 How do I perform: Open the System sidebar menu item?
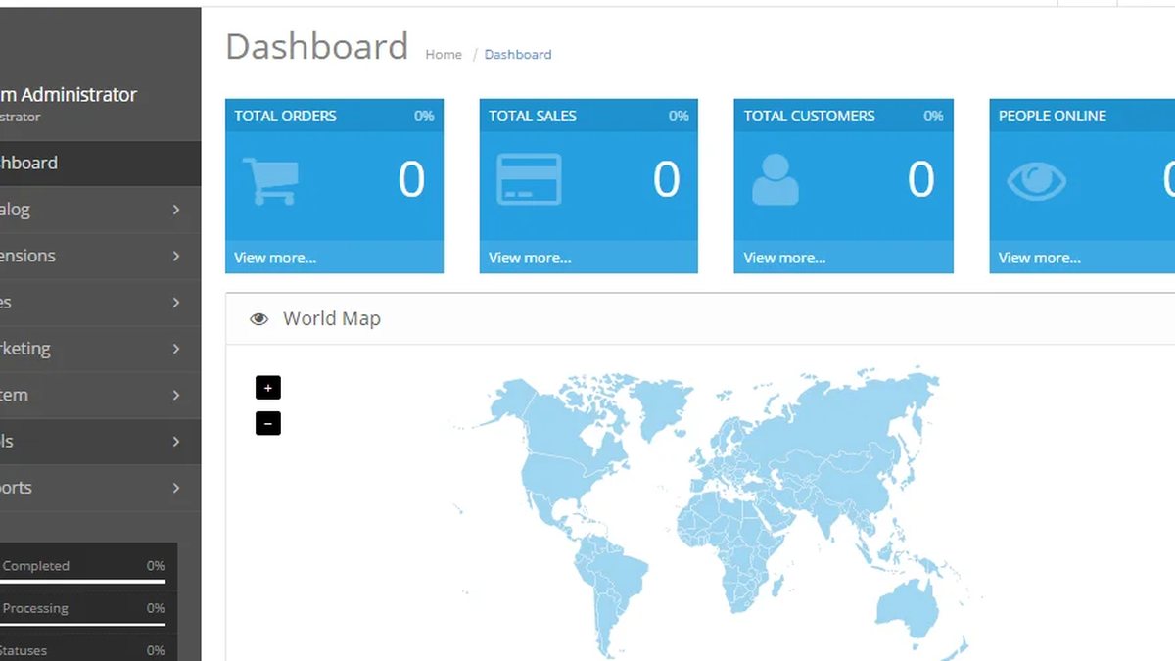tap(100, 395)
